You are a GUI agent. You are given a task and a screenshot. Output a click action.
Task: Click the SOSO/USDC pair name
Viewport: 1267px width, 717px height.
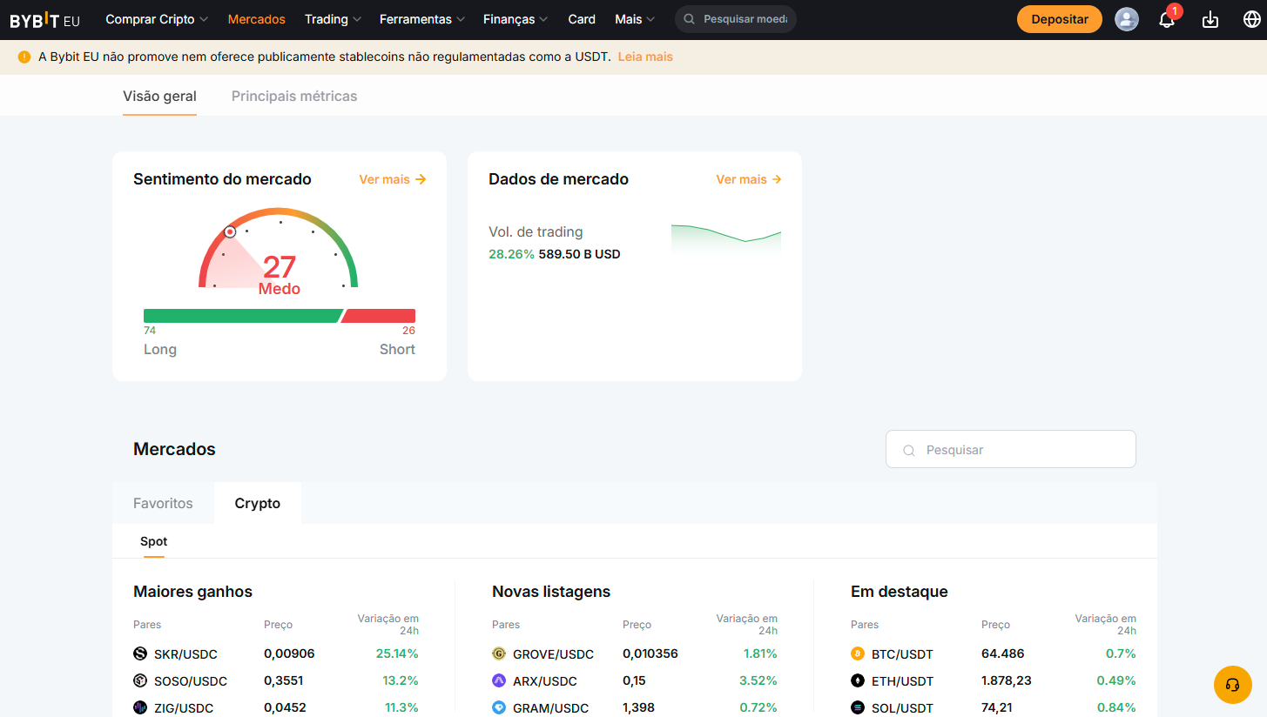pos(191,681)
